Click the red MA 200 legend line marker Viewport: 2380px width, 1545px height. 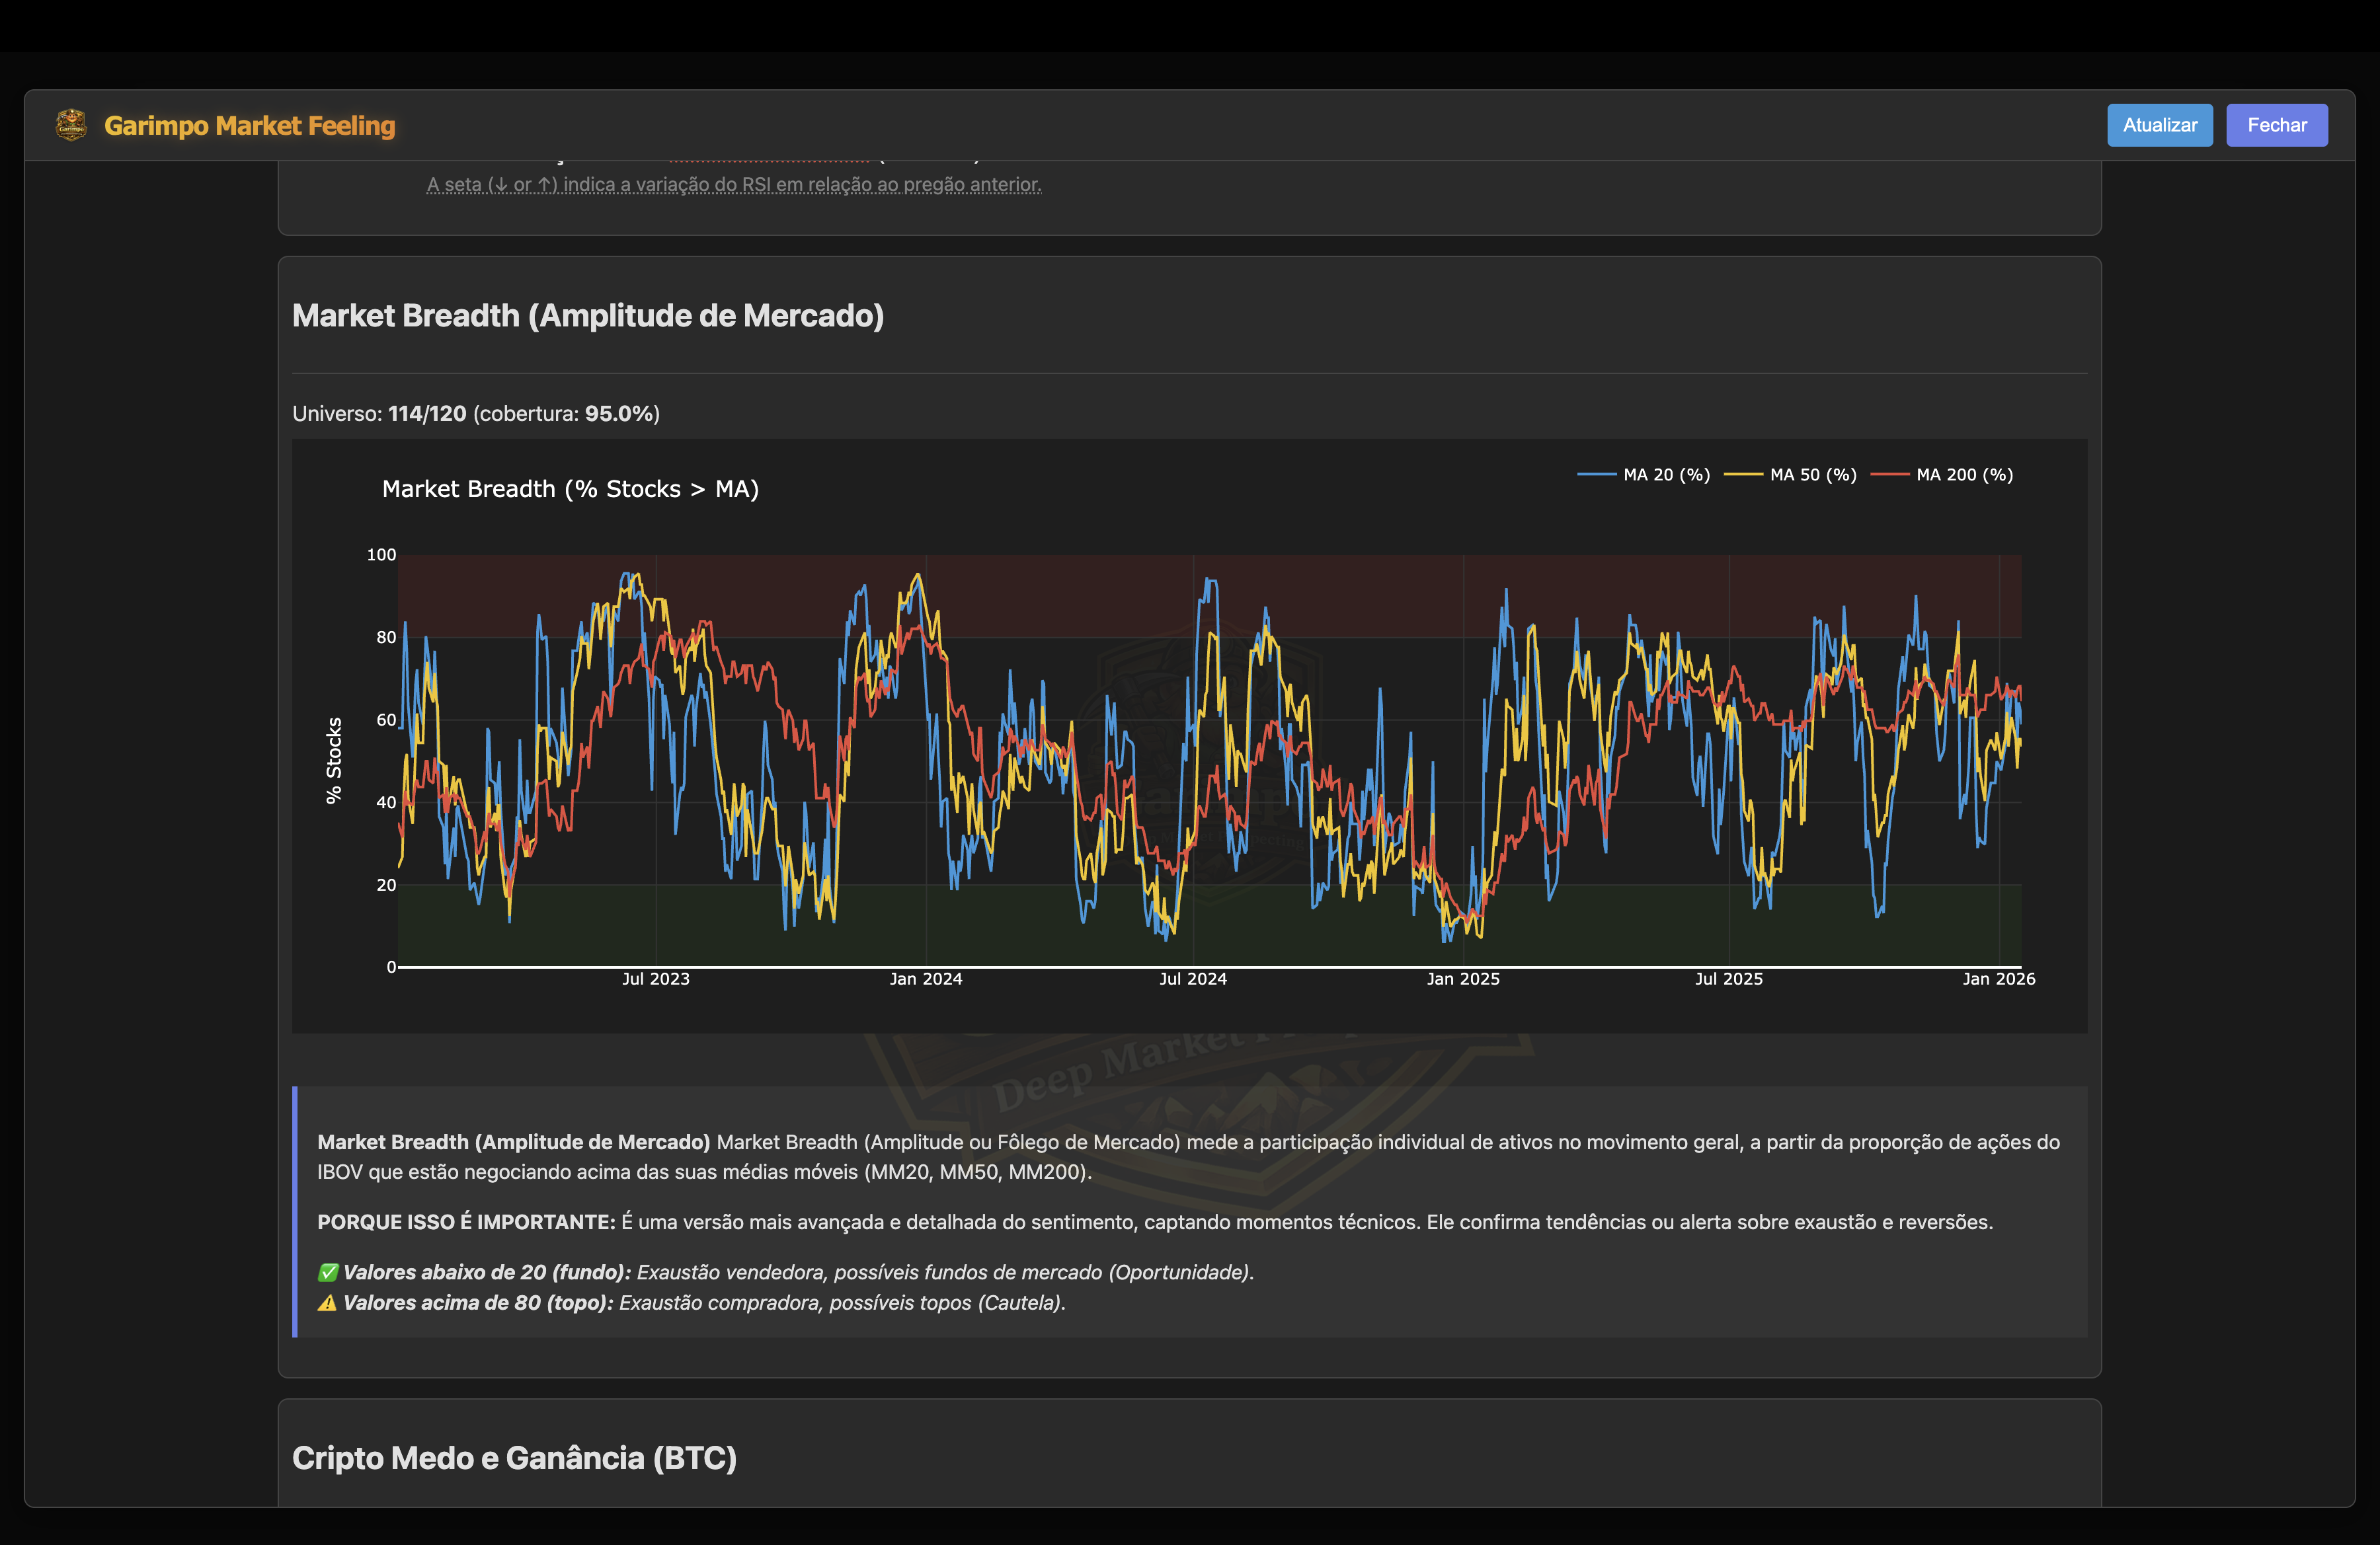pyautogui.click(x=1891, y=474)
